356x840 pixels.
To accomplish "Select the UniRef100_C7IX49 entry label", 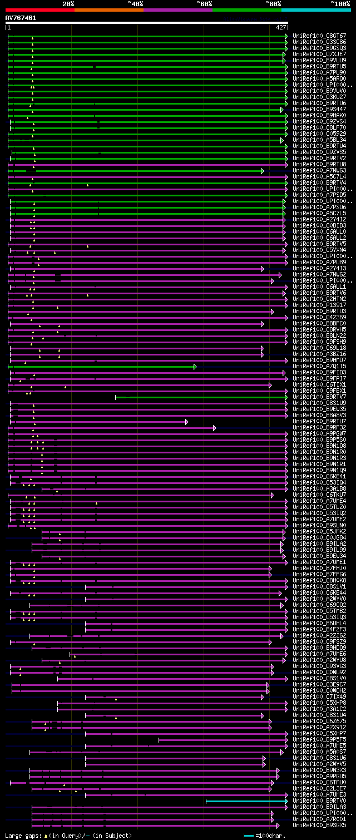I will [x=319, y=696].
